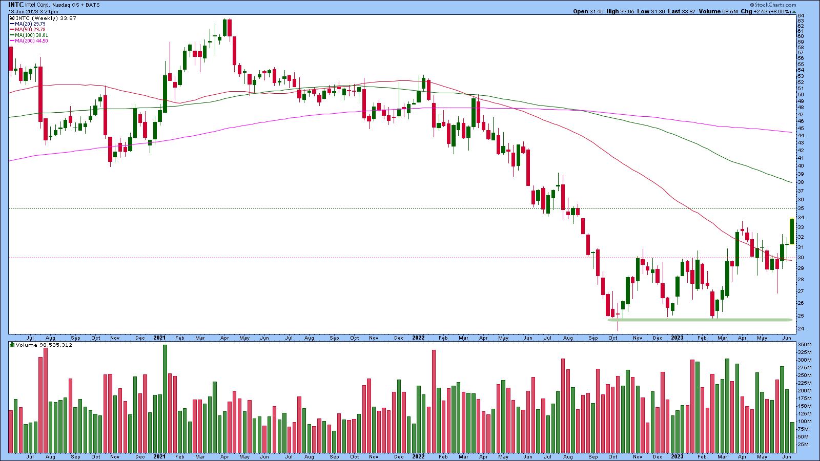
Task: Click the INTC ticker symbol in header
Action: [15, 5]
